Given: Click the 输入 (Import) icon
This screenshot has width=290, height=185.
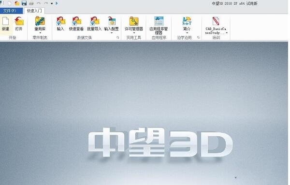Looking at the screenshot, I should (61, 21).
